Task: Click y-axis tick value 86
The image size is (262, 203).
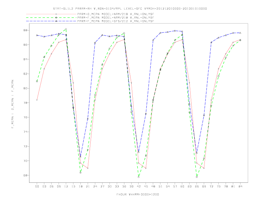Action: pyautogui.click(x=25, y=45)
